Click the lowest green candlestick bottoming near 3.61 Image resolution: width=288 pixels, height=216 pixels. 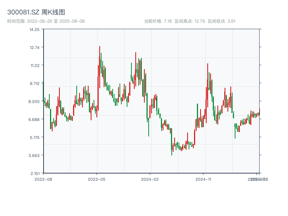[172, 141]
